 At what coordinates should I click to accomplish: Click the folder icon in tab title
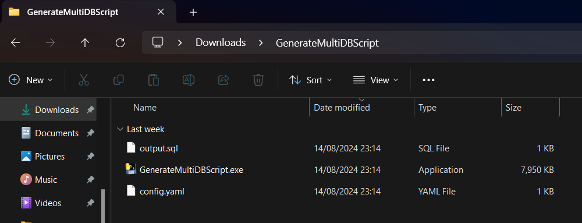pos(14,12)
